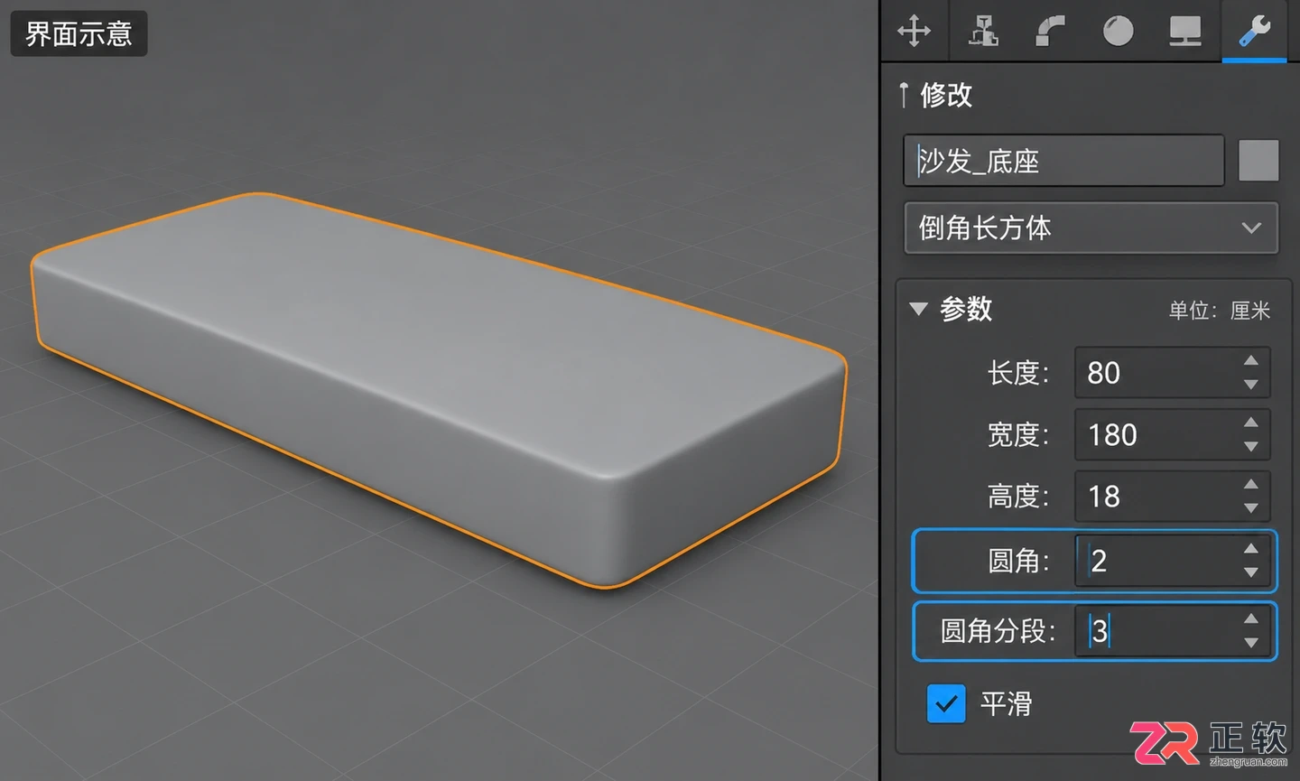The width and height of the screenshot is (1300, 781).
Task: Increase 高度 value with up arrow
Action: (x=1250, y=484)
